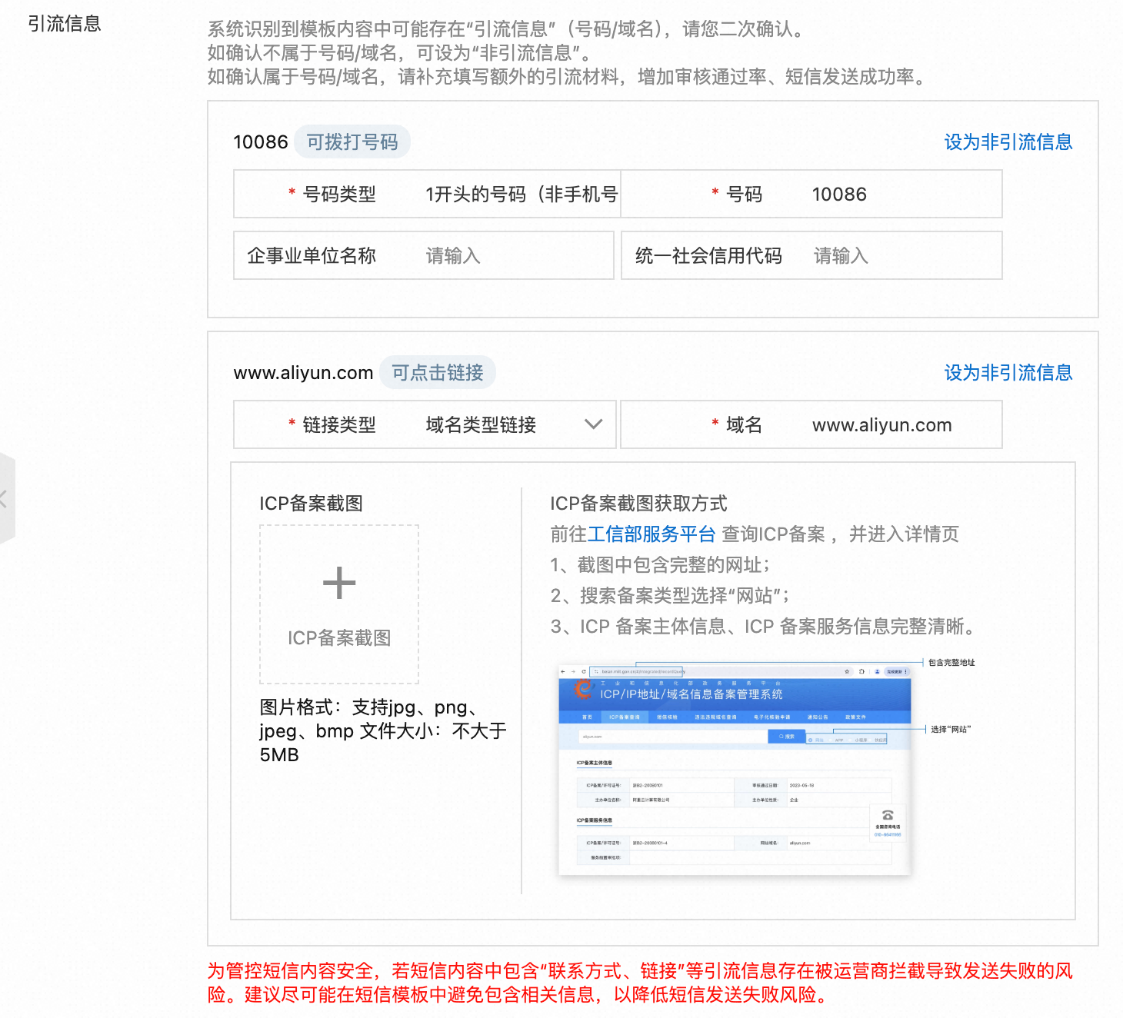Click the ICP备案截图获取方式 heading
Screen dimensions: 1123x1018
[x=638, y=503]
